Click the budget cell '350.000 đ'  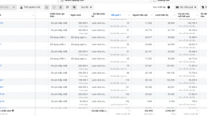pyautogui.click(x=83, y=23)
